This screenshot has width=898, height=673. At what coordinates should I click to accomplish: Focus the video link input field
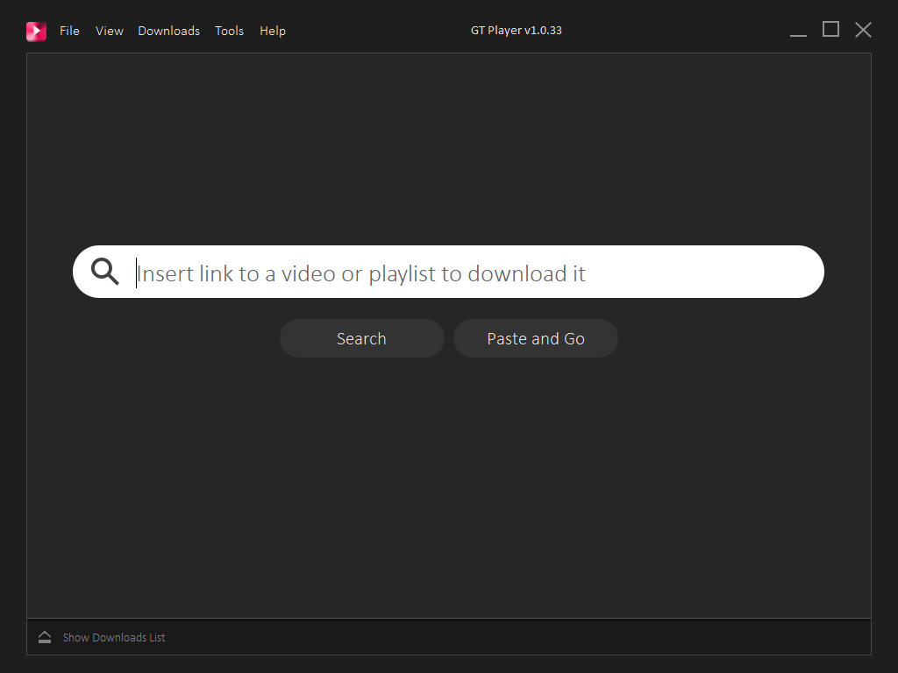474,273
